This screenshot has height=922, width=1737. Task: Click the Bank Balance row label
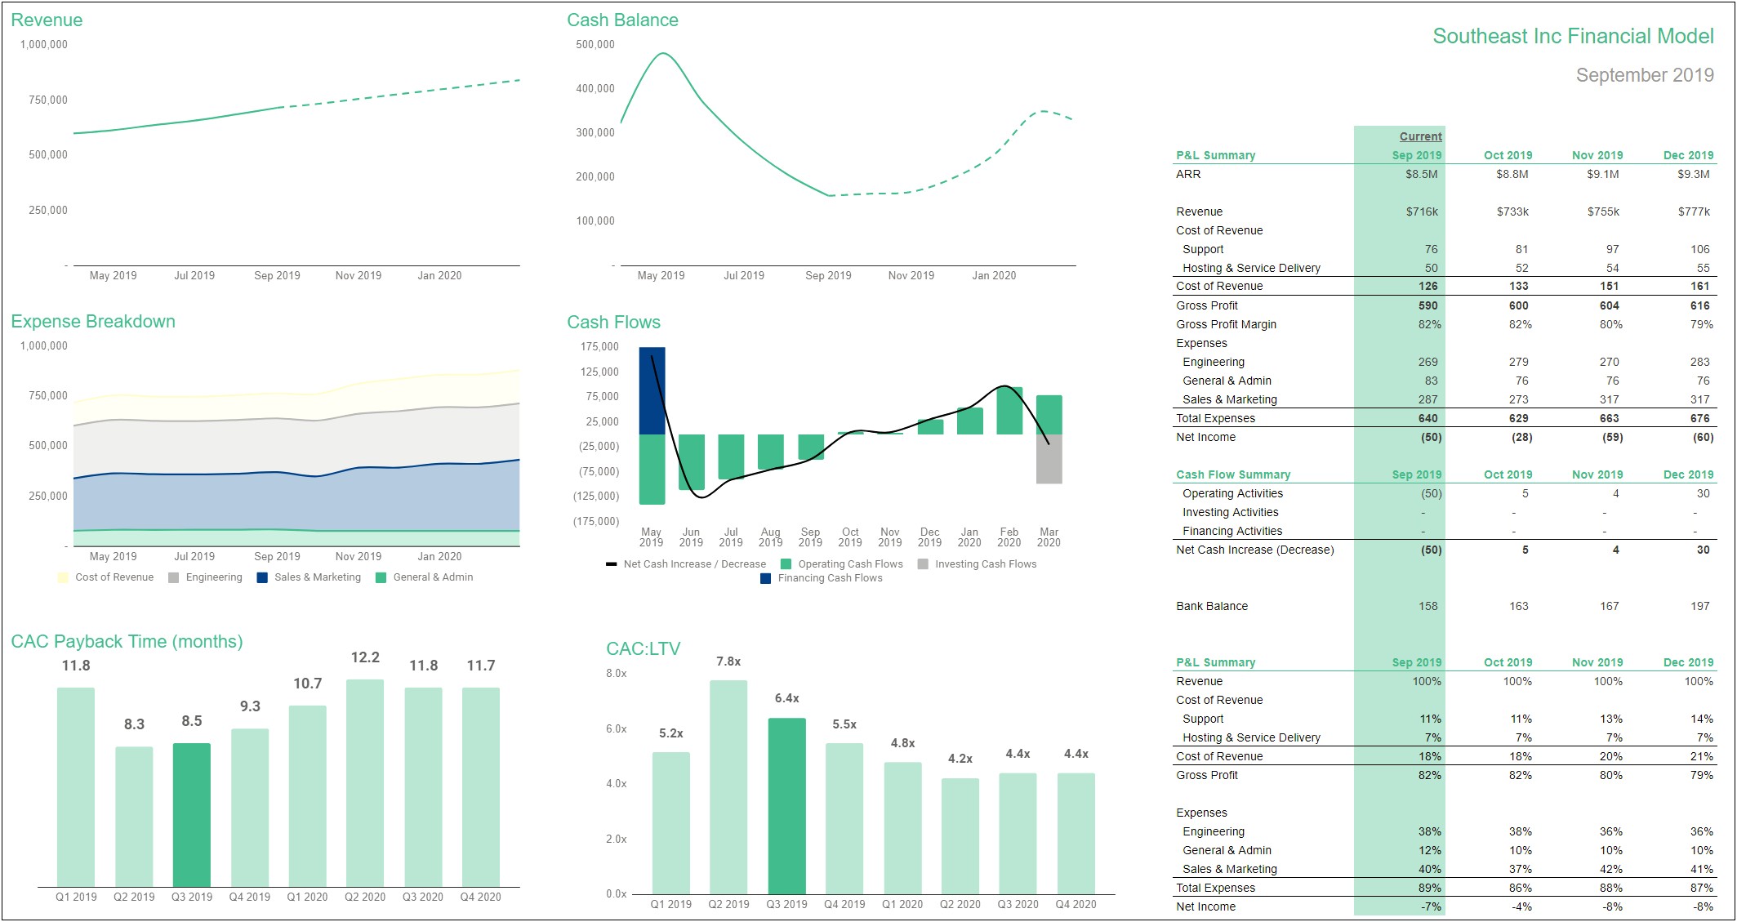1212,606
